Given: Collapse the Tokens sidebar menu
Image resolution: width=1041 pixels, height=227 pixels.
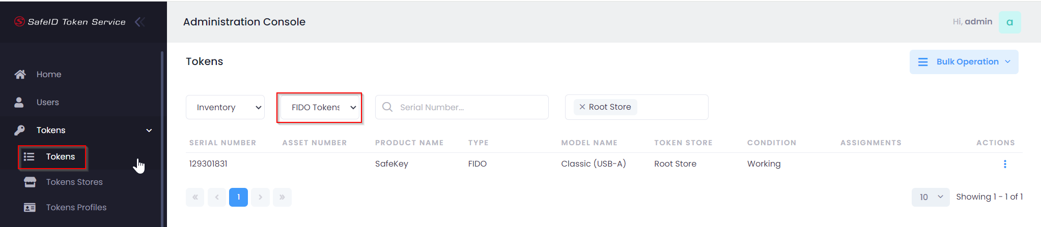Looking at the screenshot, I should [149, 131].
